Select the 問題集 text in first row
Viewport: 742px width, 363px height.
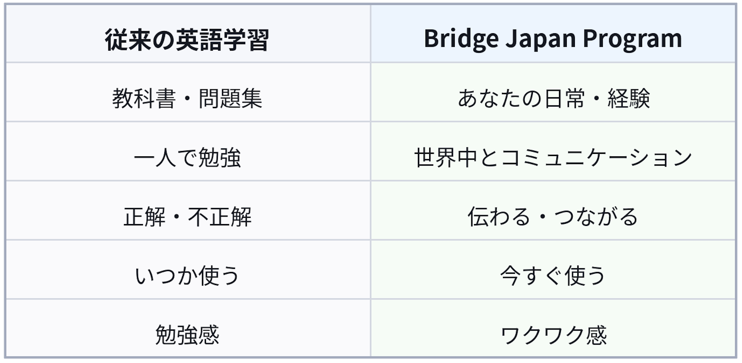pyautogui.click(x=230, y=99)
